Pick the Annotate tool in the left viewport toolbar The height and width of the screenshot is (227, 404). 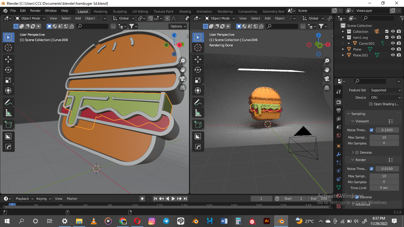pos(8,103)
